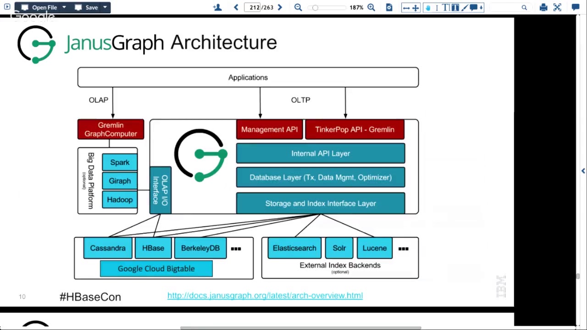Click the zoom in magnifier icon
The image size is (587, 330).
(371, 7)
